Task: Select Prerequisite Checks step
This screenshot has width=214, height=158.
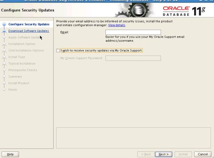Action: coord(23,70)
